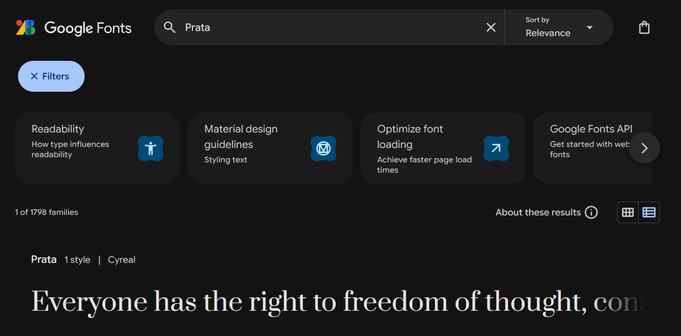
Task: Remove active filters via Filters chip
Action: (51, 76)
